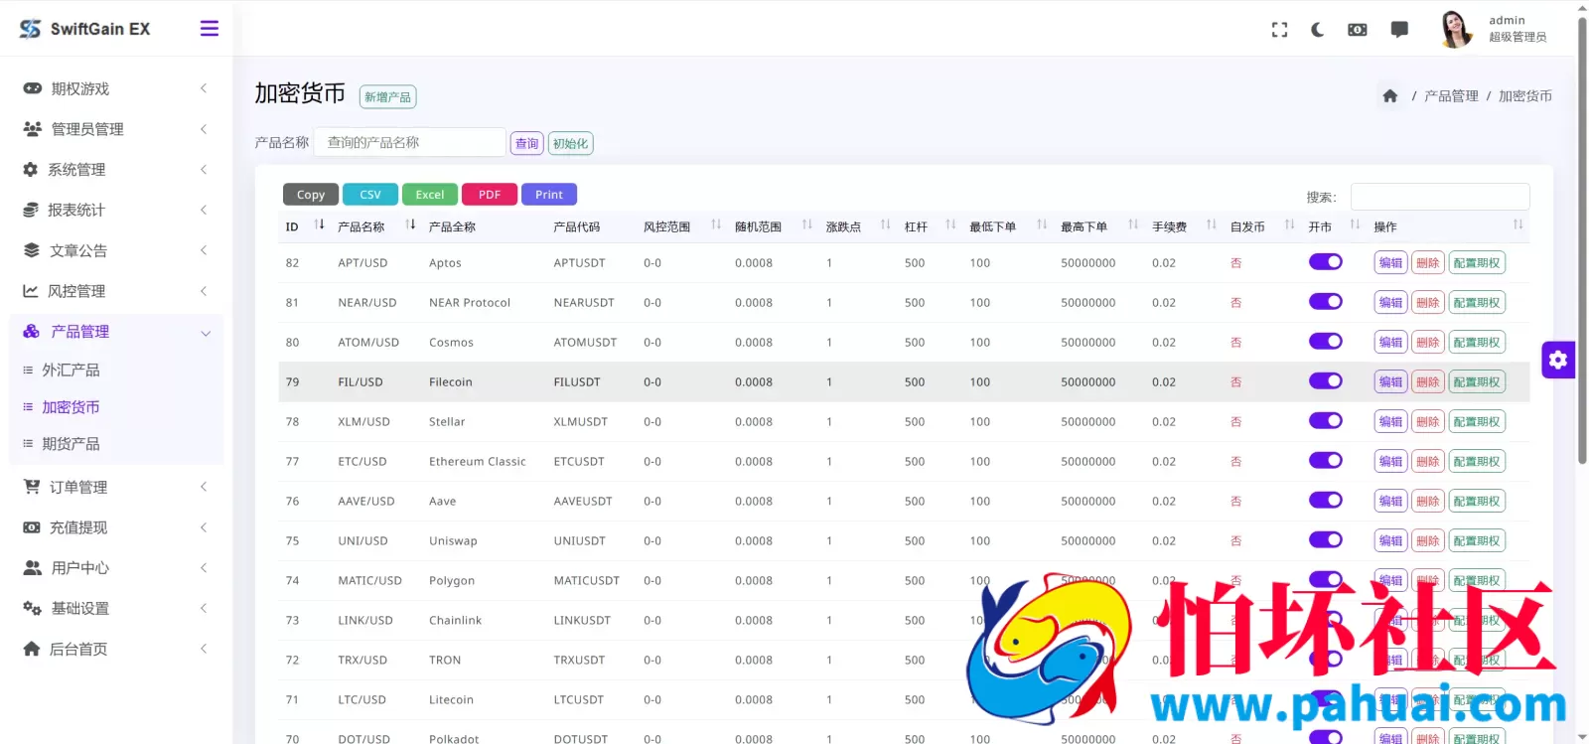The image size is (1589, 744).
Task: Click the 初始化 button
Action: (x=570, y=143)
